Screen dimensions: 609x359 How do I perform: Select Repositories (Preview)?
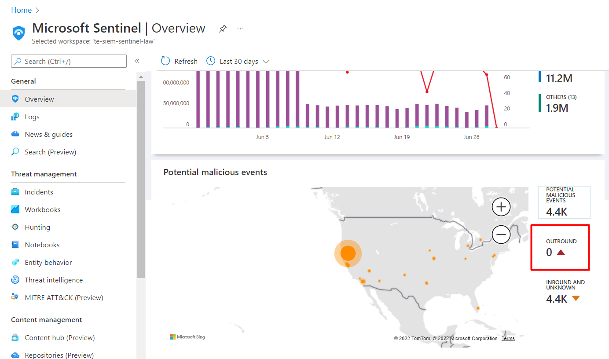point(59,355)
